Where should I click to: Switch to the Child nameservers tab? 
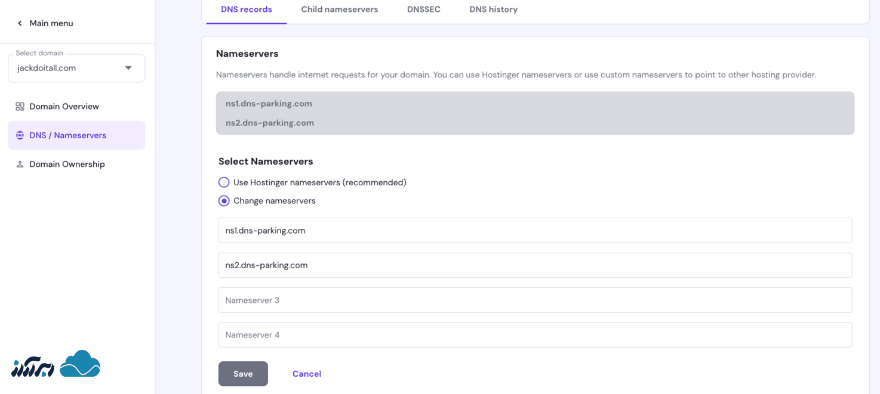pyautogui.click(x=339, y=9)
